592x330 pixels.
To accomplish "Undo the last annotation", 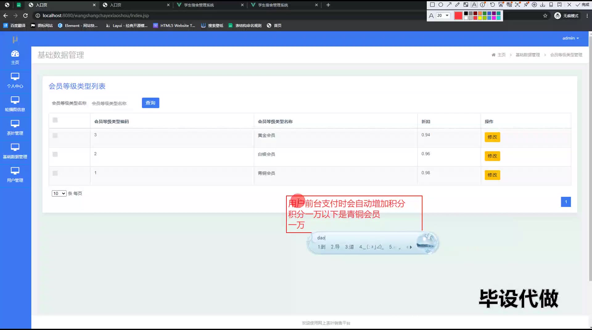I will tap(492, 5).
